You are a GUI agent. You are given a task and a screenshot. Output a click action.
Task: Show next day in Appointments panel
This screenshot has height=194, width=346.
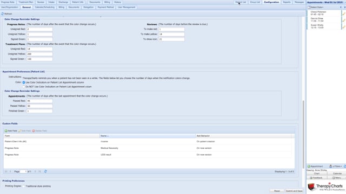pyautogui.click(x=345, y=7)
